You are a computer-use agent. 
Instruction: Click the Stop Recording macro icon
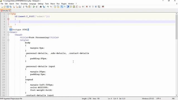pyautogui.click(x=90, y=7)
